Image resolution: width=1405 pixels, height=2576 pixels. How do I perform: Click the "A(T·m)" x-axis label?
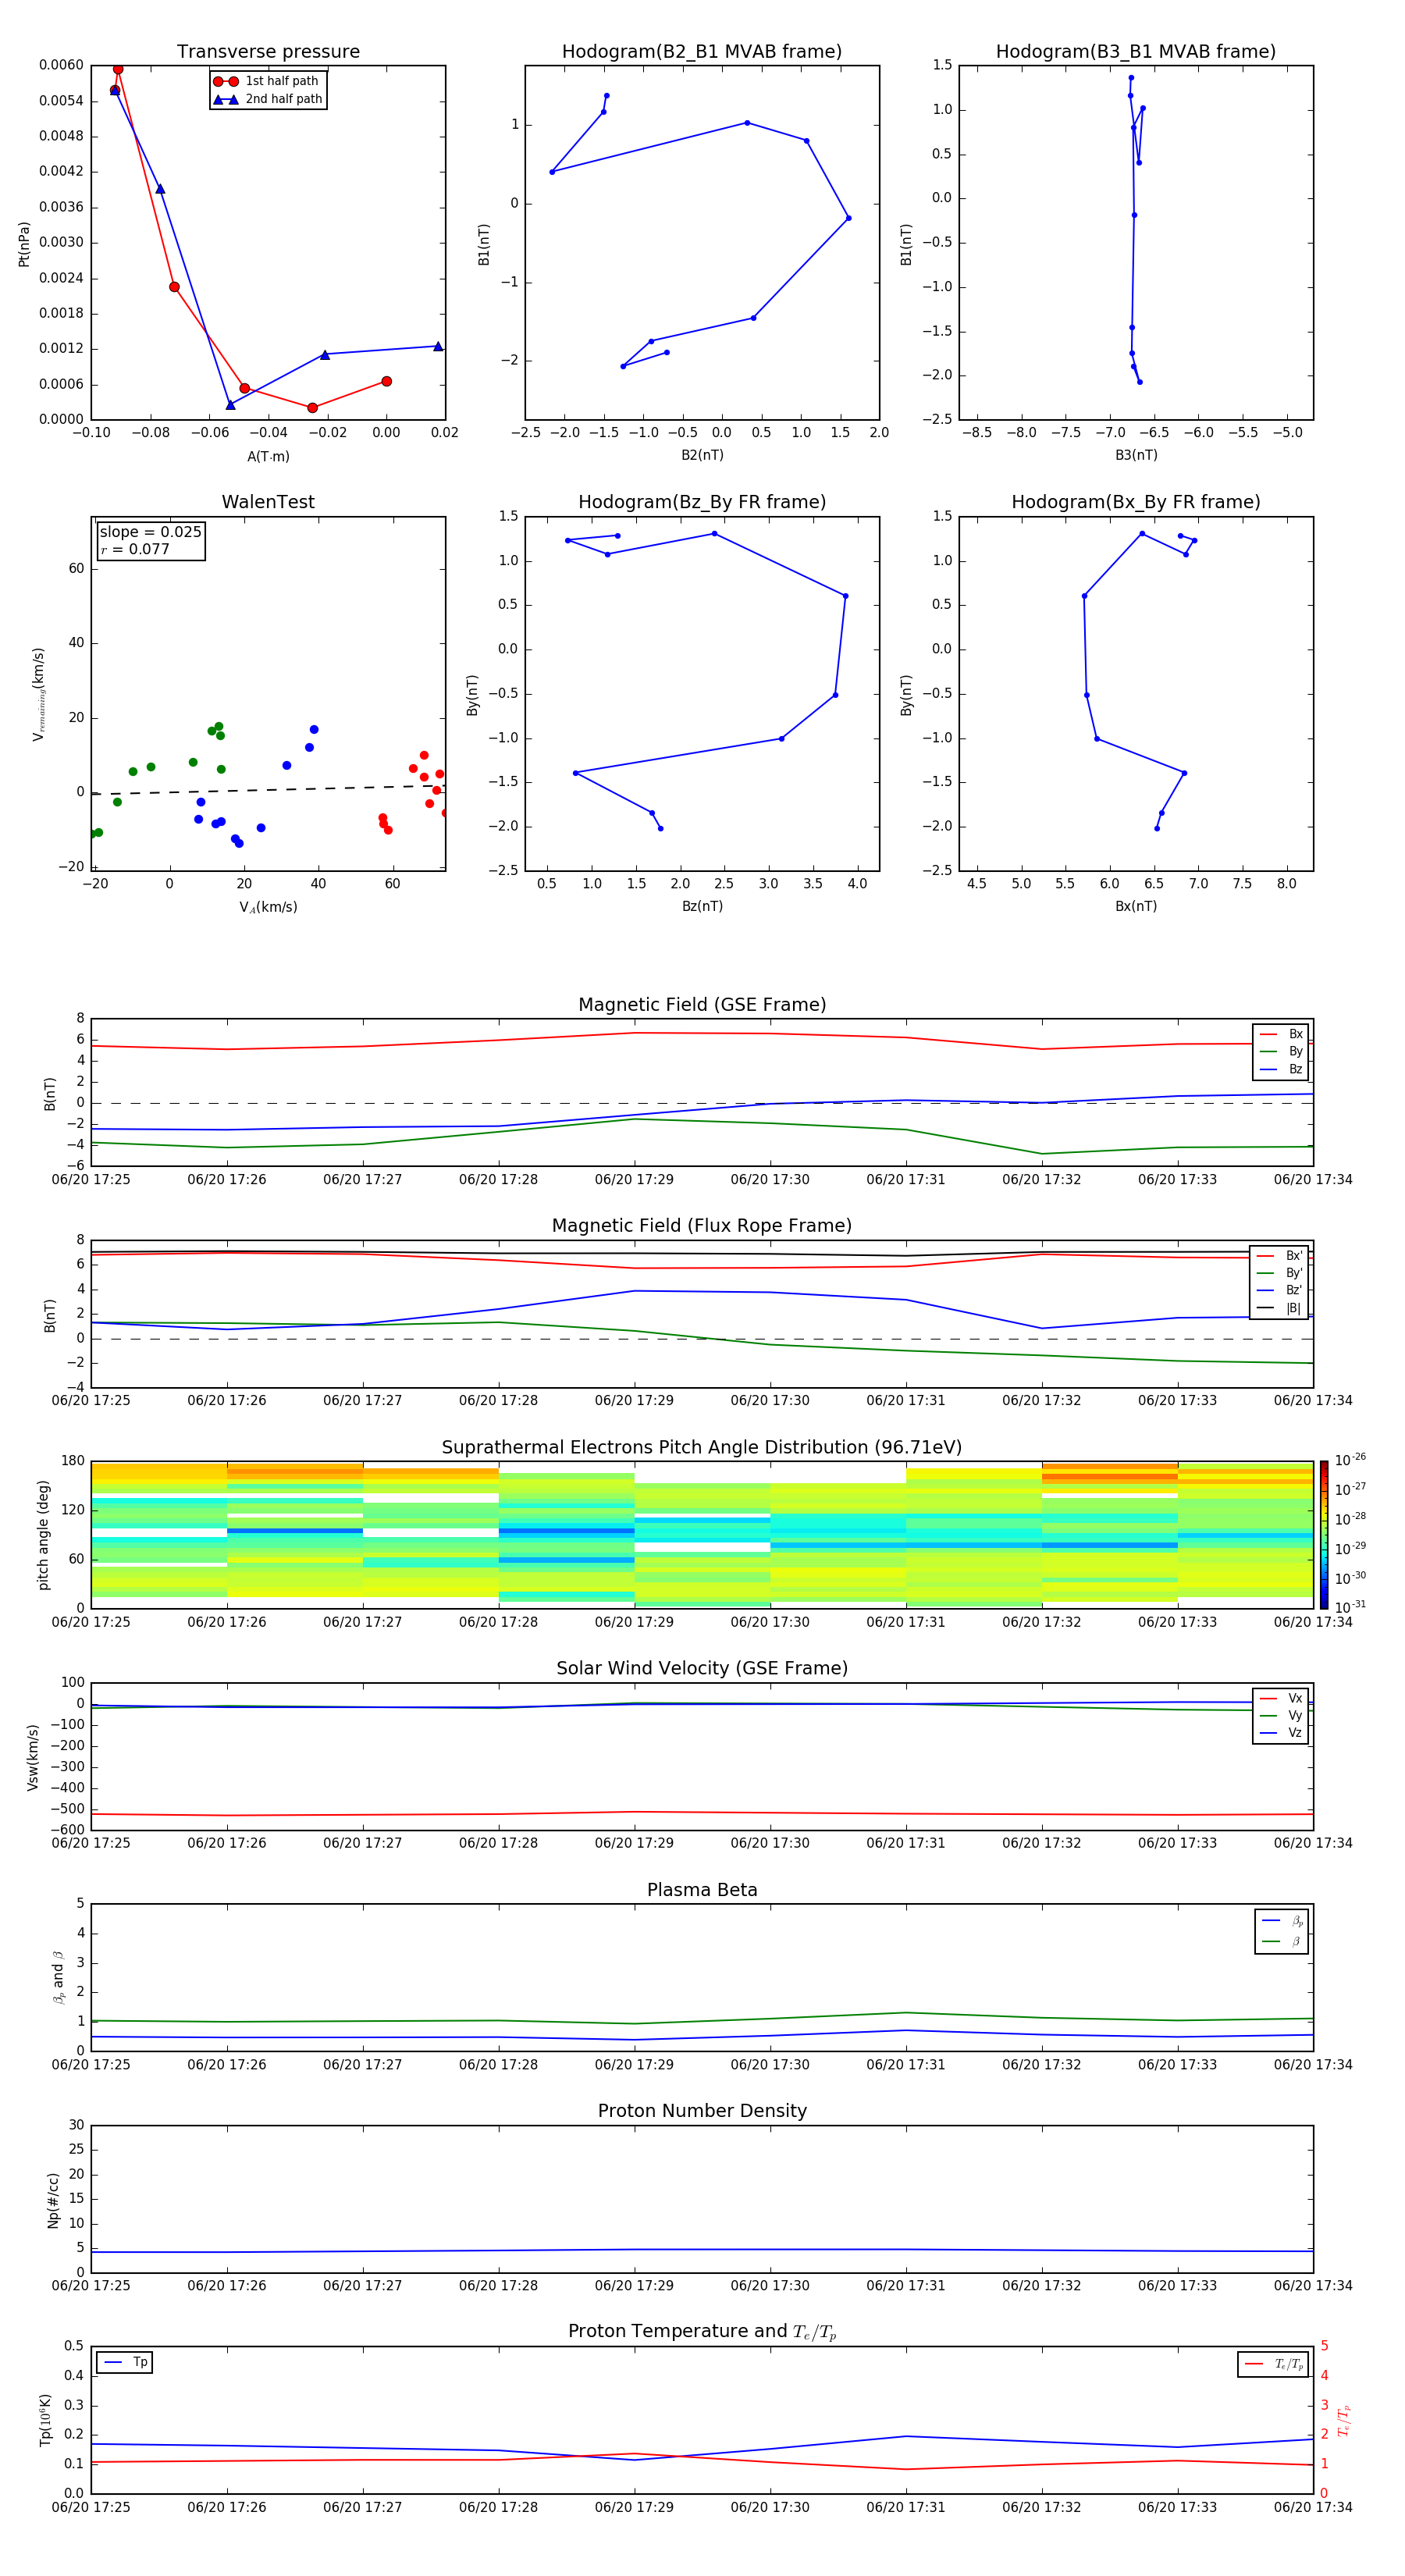[x=268, y=456]
